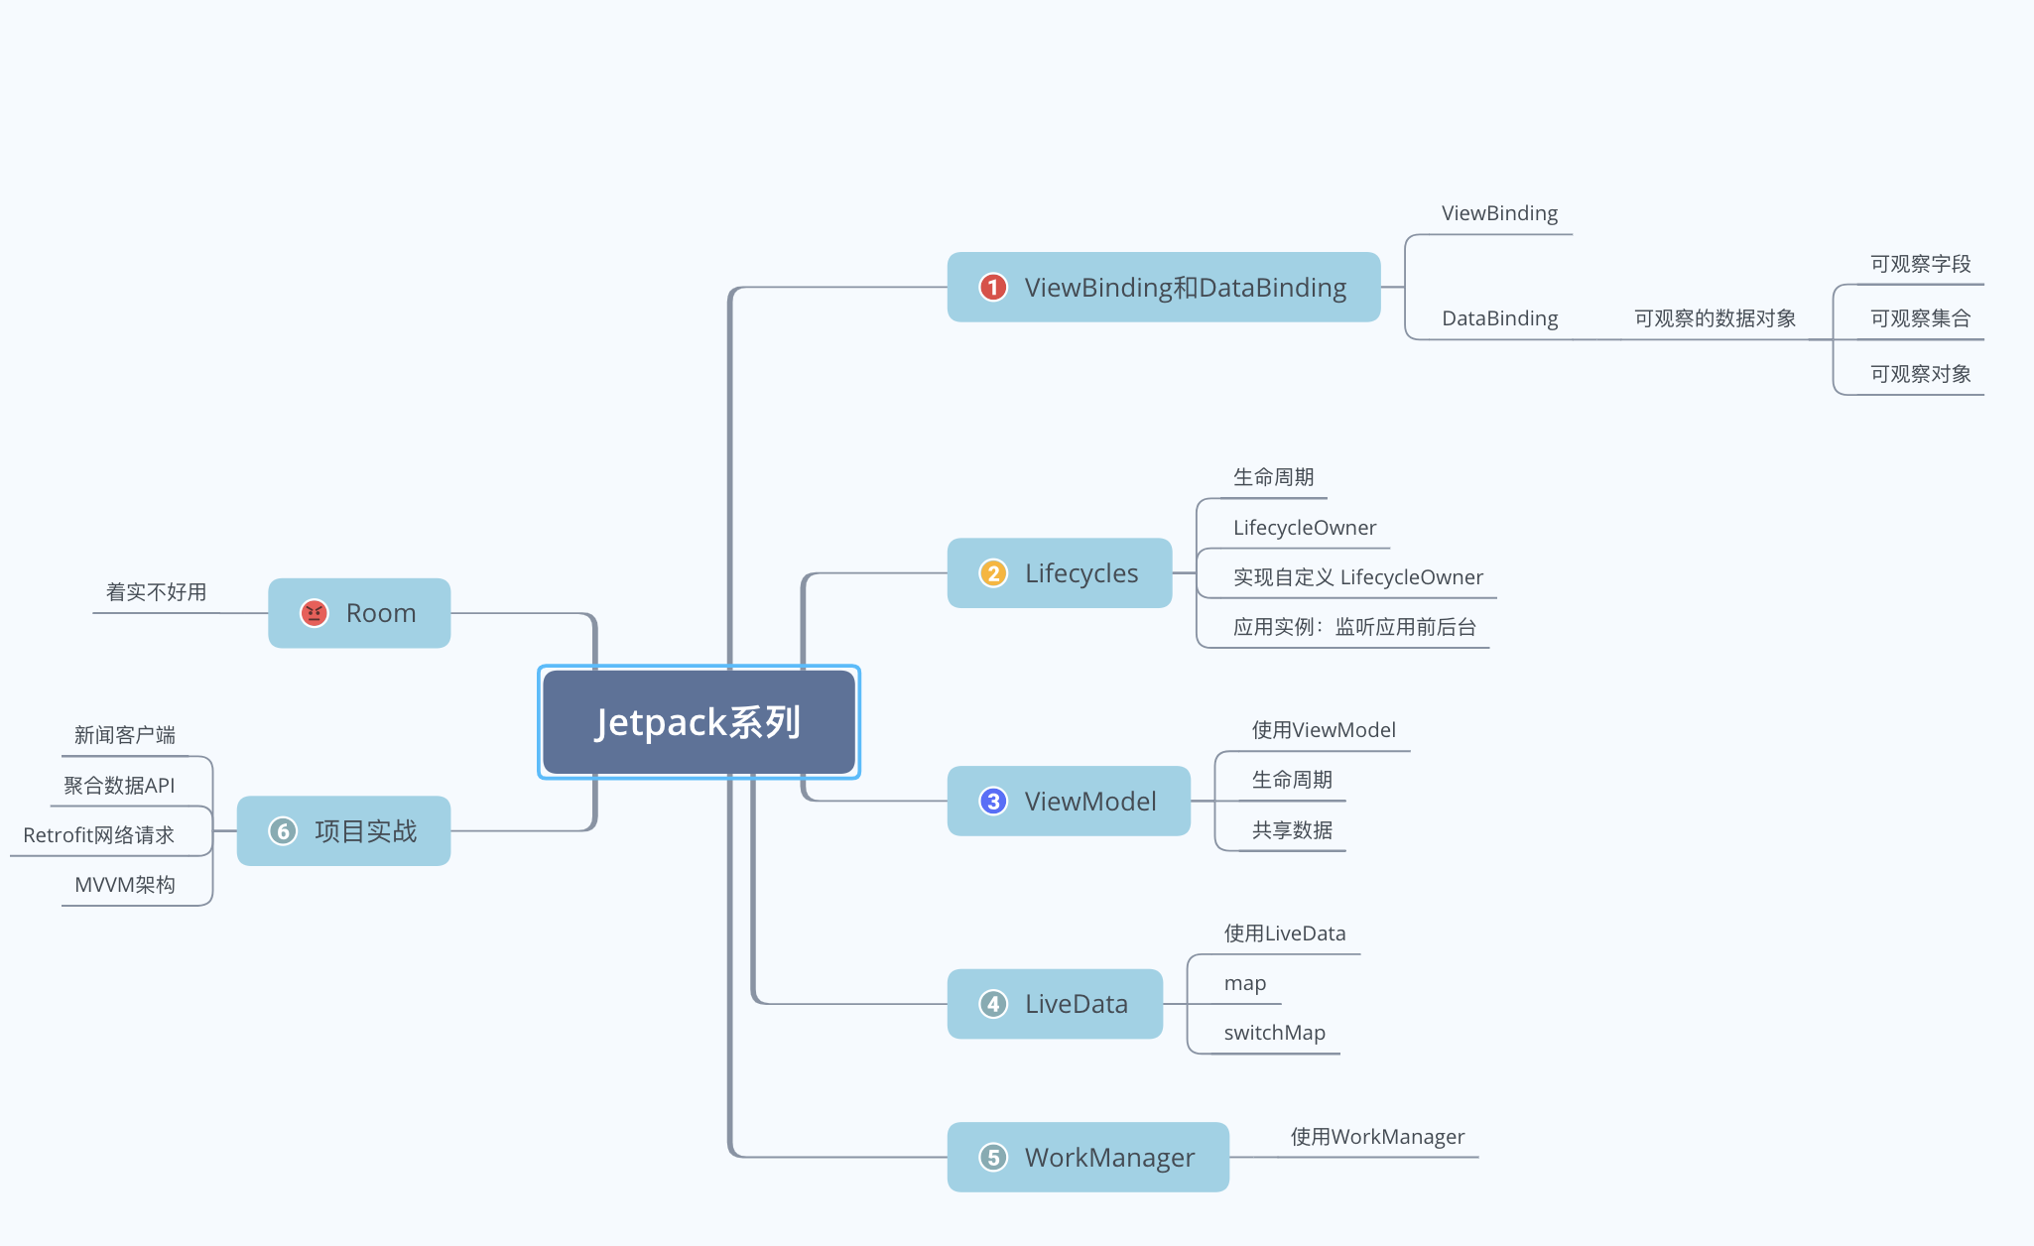2034x1246 pixels.
Task: Click the number 5 marker on WorkManager
Action: (x=992, y=1157)
